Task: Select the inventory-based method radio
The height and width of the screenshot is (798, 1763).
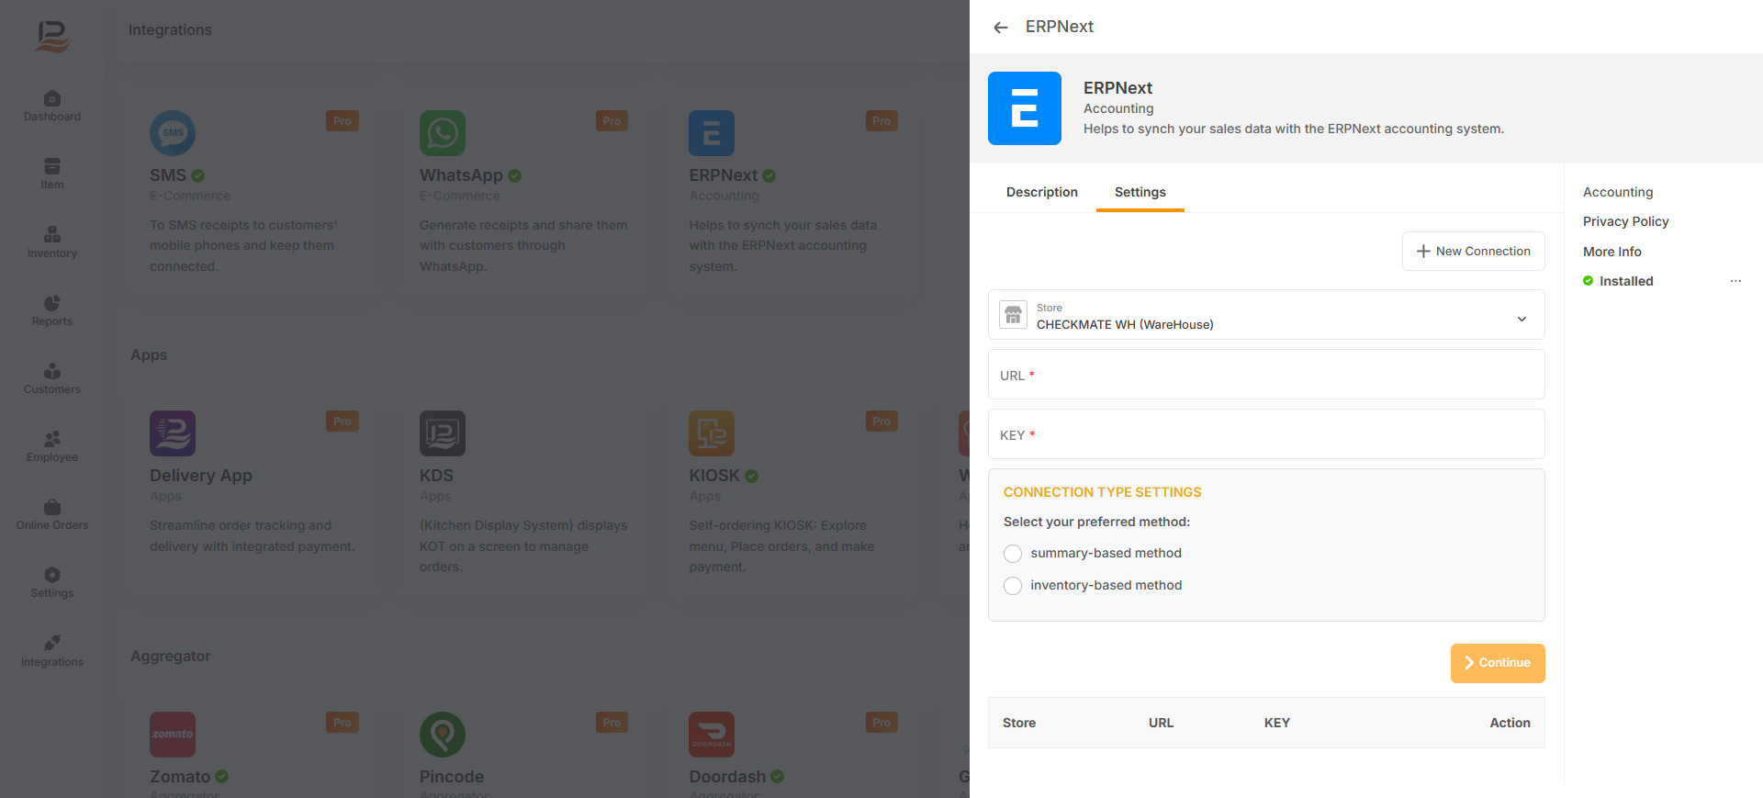Action: (x=1013, y=586)
